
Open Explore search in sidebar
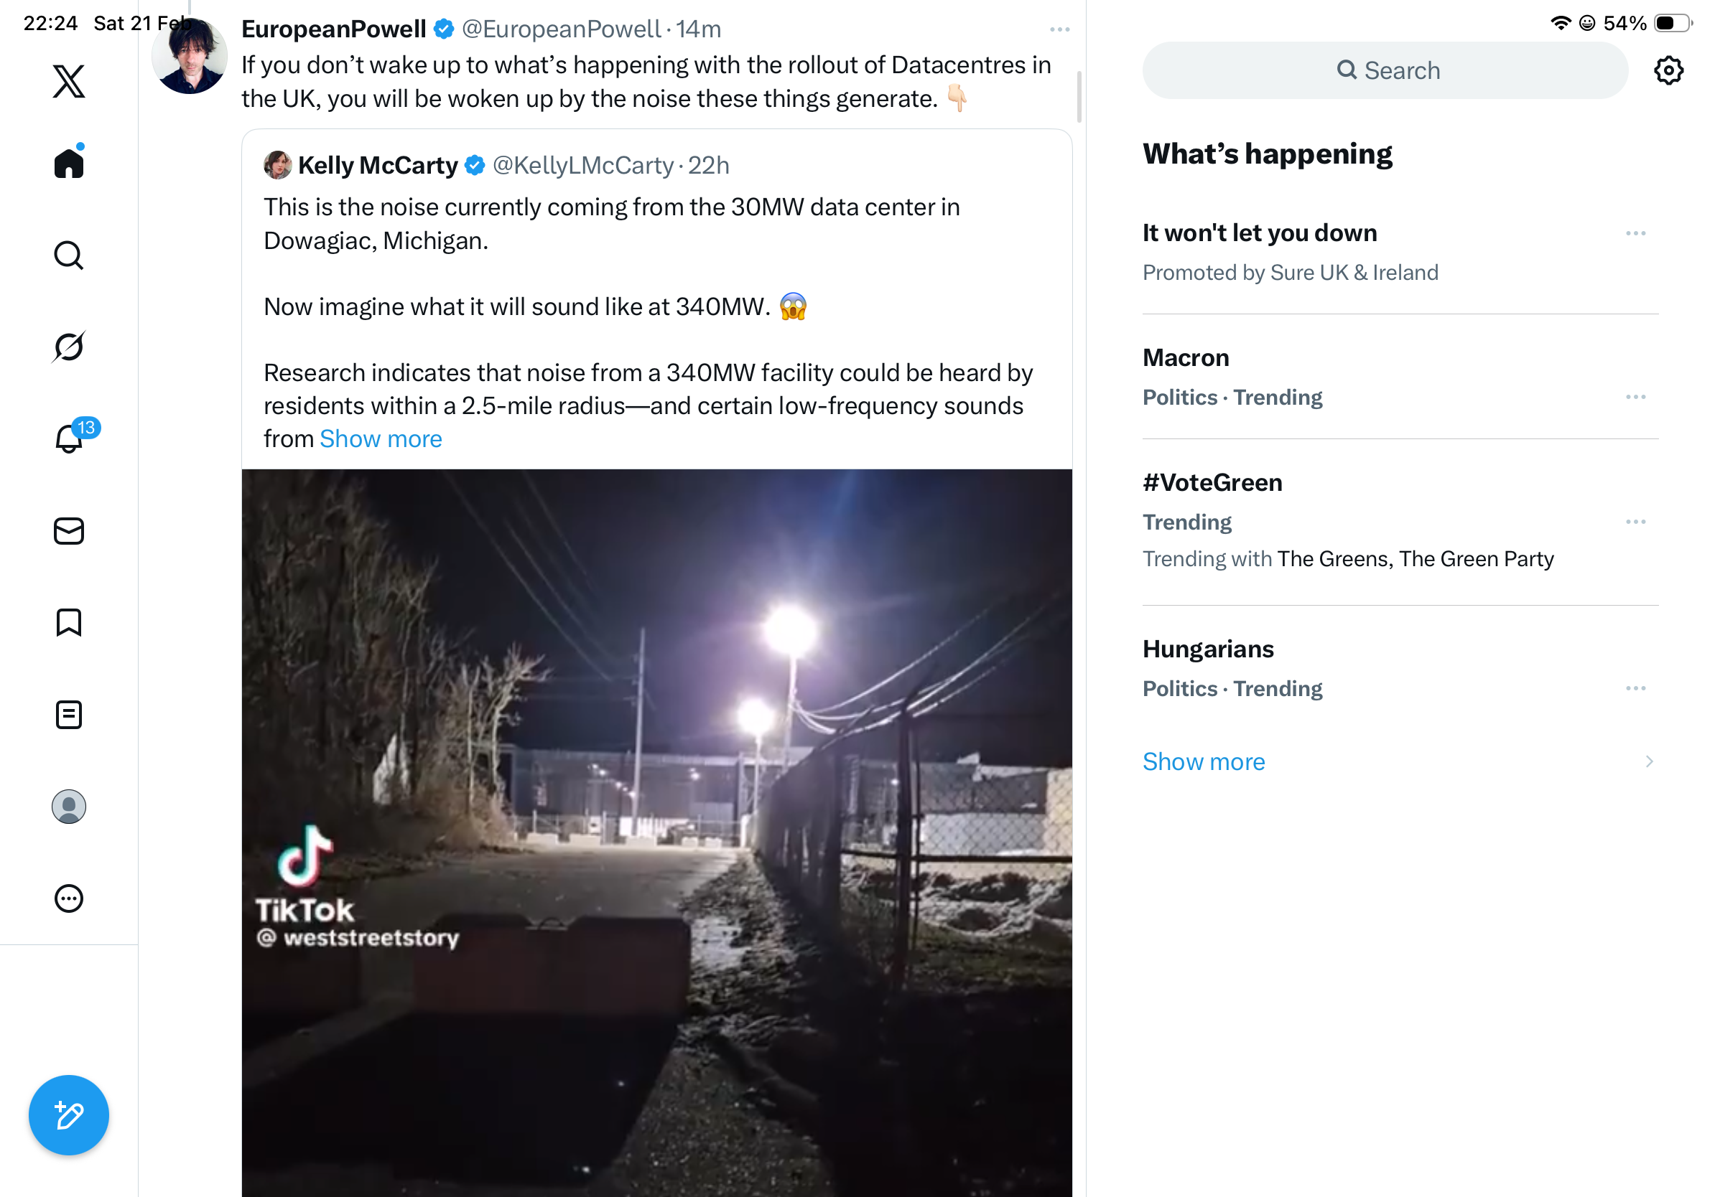69,255
